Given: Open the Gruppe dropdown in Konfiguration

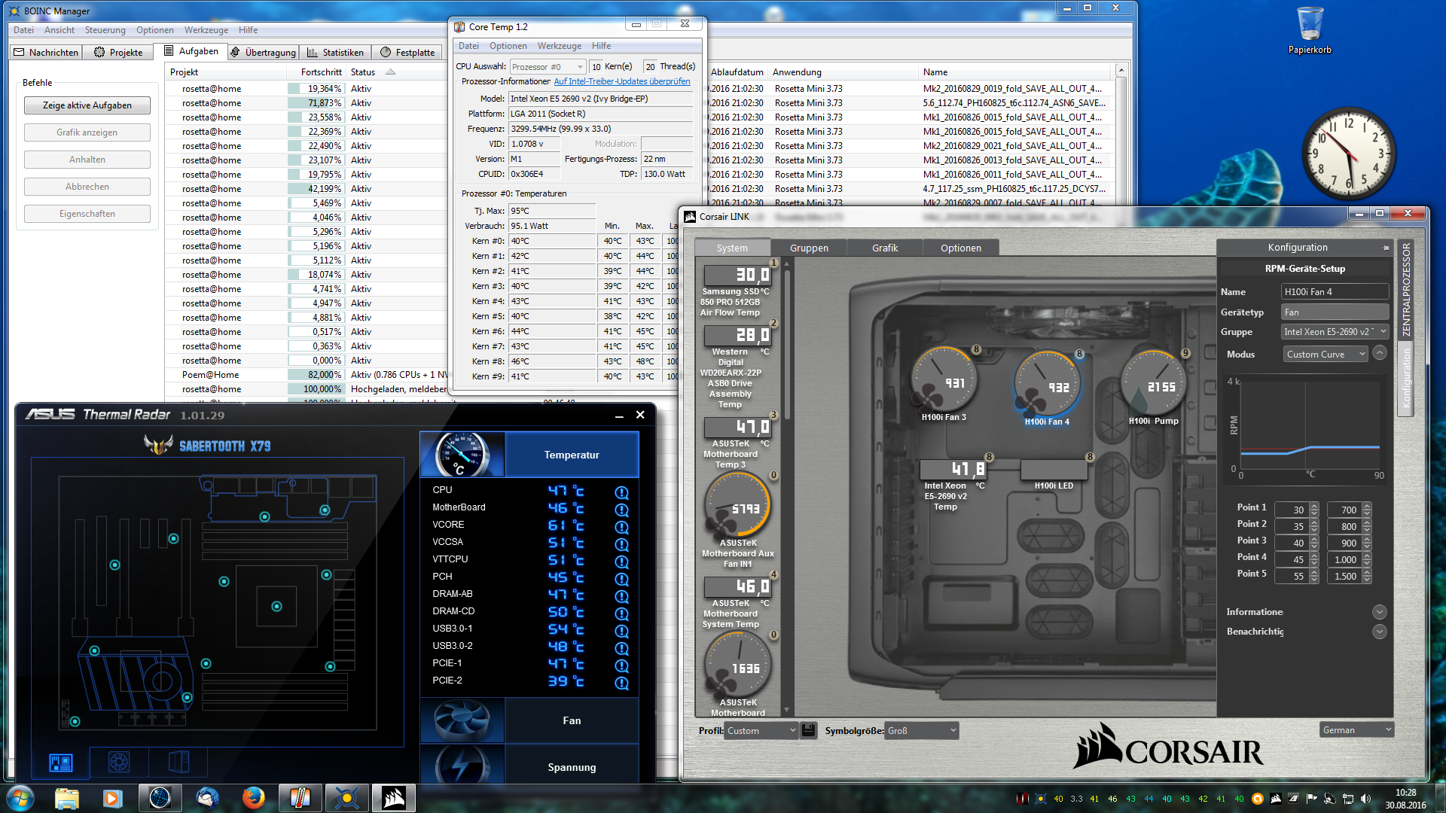Looking at the screenshot, I should click(1335, 332).
